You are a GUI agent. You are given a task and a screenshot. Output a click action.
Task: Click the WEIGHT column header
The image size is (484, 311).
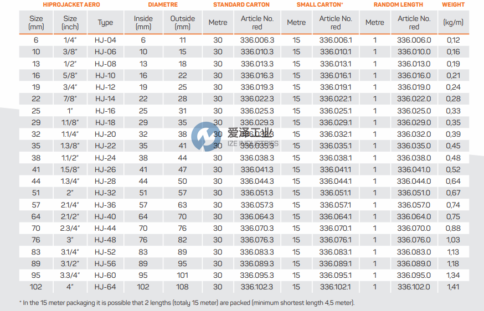pyautogui.click(x=453, y=4)
